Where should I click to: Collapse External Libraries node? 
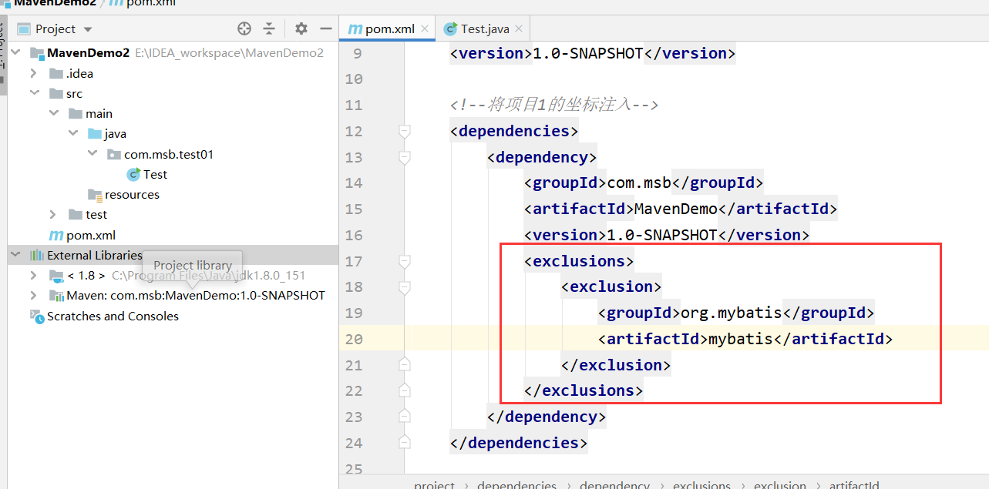15,255
